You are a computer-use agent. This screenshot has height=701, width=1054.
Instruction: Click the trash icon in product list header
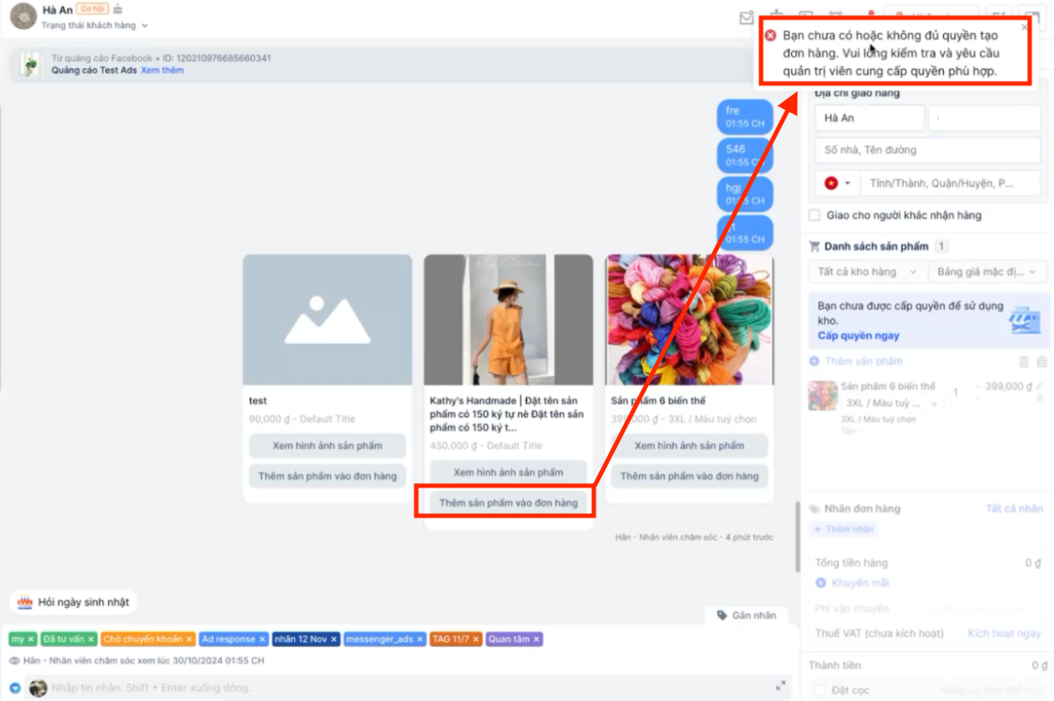[x=1024, y=362]
